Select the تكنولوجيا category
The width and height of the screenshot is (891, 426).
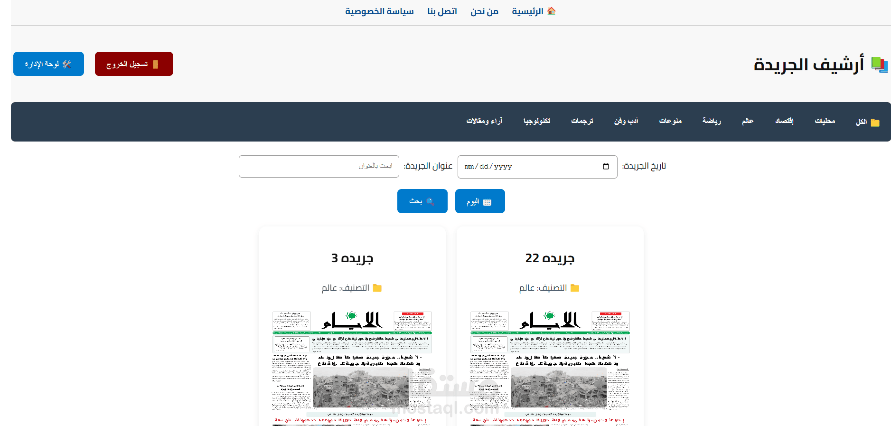coord(537,121)
